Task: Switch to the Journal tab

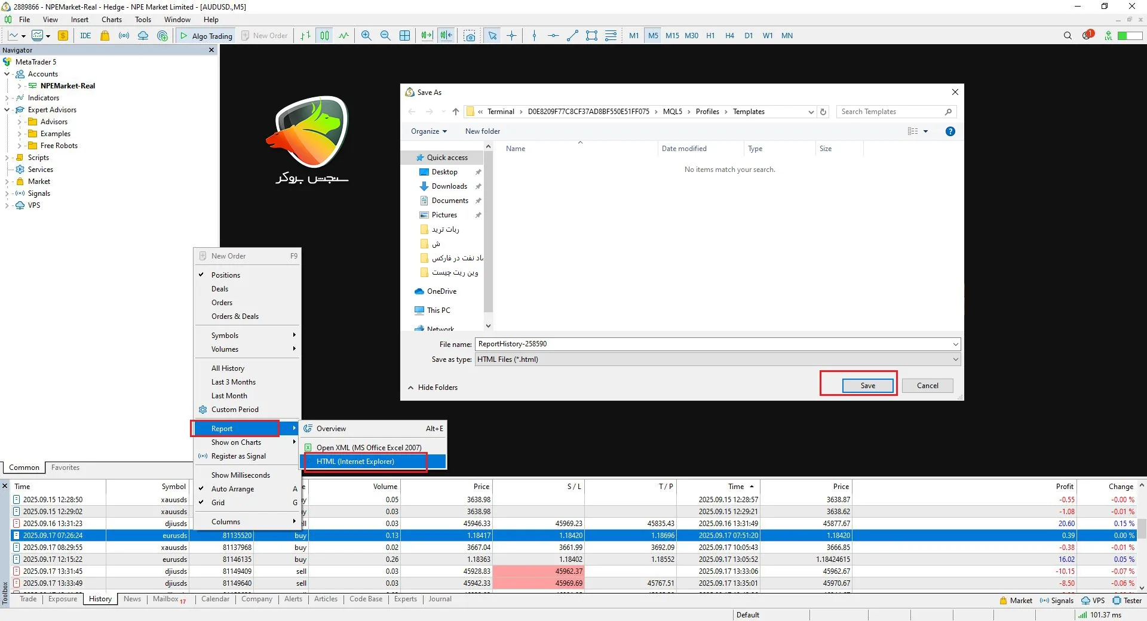Action: tap(440, 599)
